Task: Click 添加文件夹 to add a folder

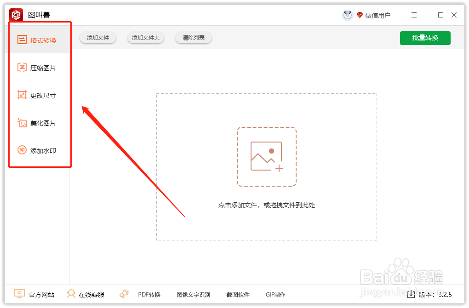Action: click(x=145, y=38)
